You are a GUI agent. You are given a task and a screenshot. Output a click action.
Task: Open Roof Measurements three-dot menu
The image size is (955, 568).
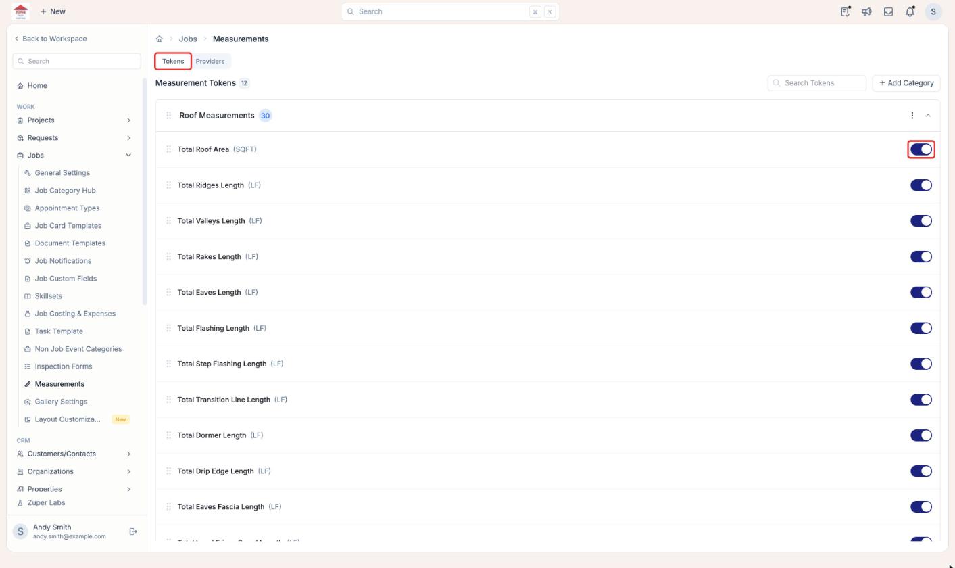(912, 116)
